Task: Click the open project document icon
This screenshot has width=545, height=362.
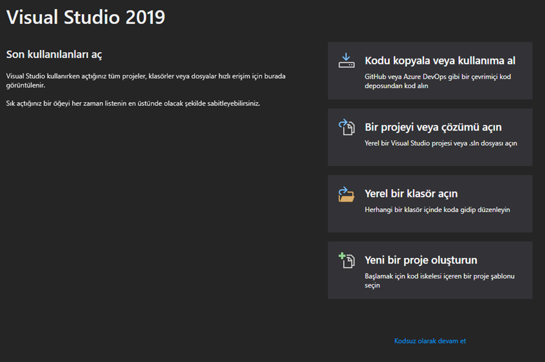Action: (x=347, y=127)
